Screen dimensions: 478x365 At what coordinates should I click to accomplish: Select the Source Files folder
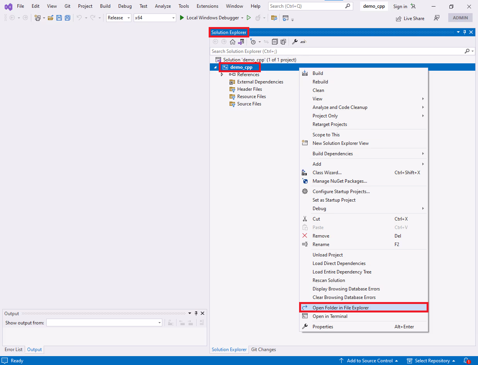click(x=249, y=104)
